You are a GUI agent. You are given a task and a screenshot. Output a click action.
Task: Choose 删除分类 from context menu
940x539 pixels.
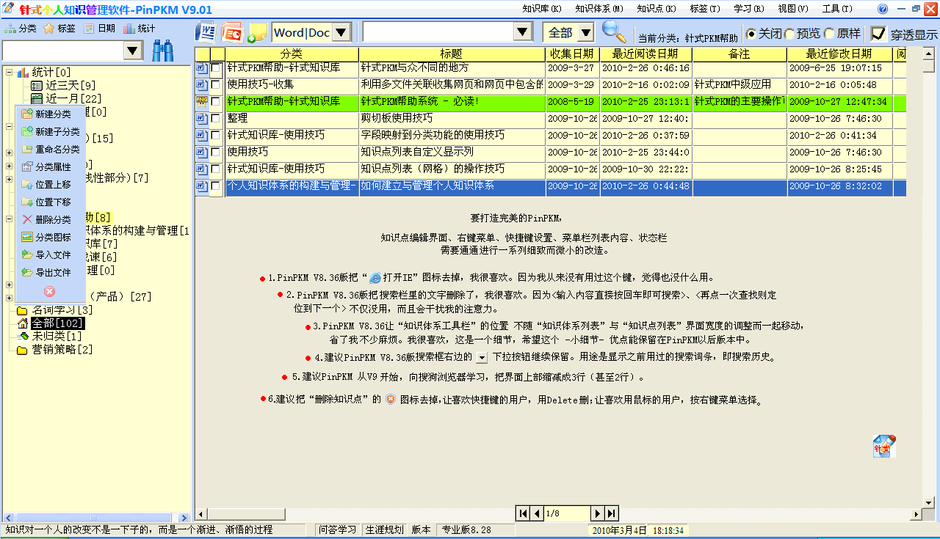[x=53, y=219]
